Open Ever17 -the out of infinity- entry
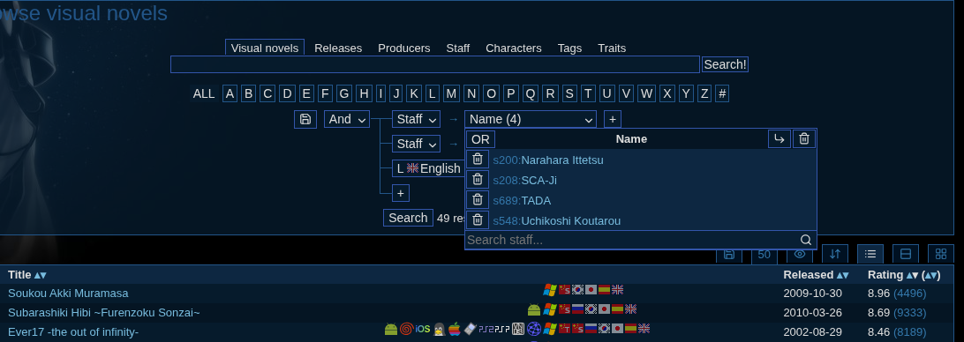The height and width of the screenshot is (342, 964). point(73,332)
